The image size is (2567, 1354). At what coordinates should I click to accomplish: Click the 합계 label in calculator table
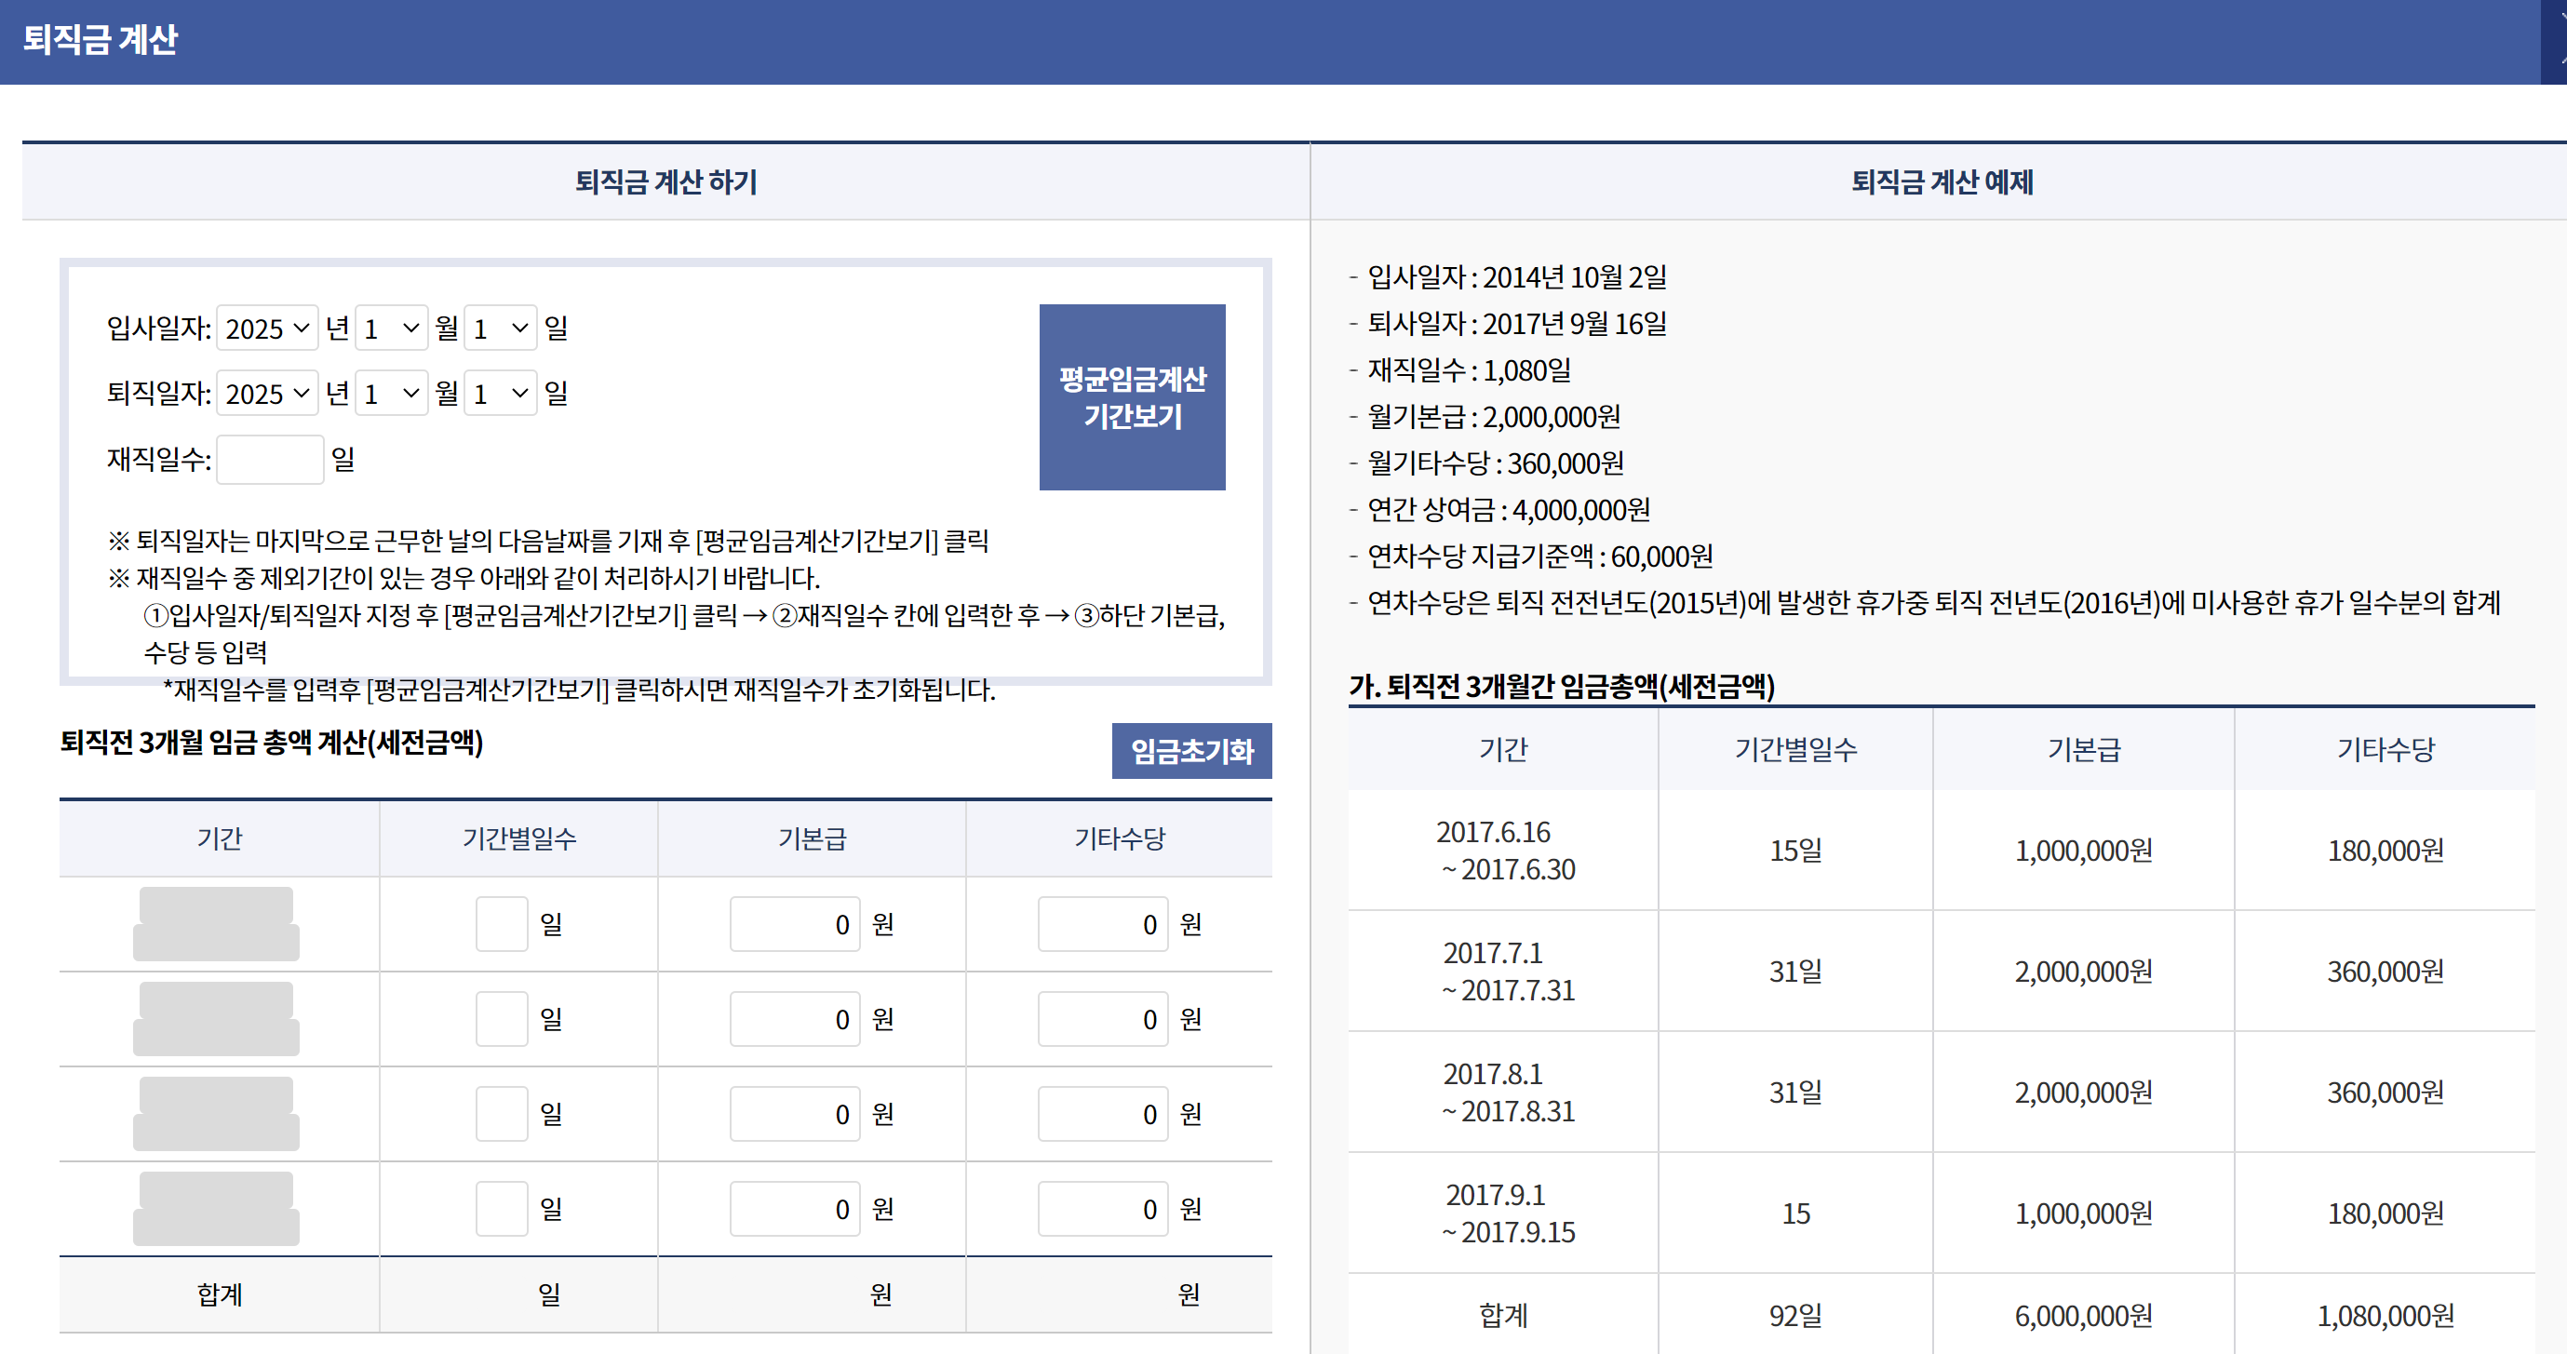coord(220,1294)
